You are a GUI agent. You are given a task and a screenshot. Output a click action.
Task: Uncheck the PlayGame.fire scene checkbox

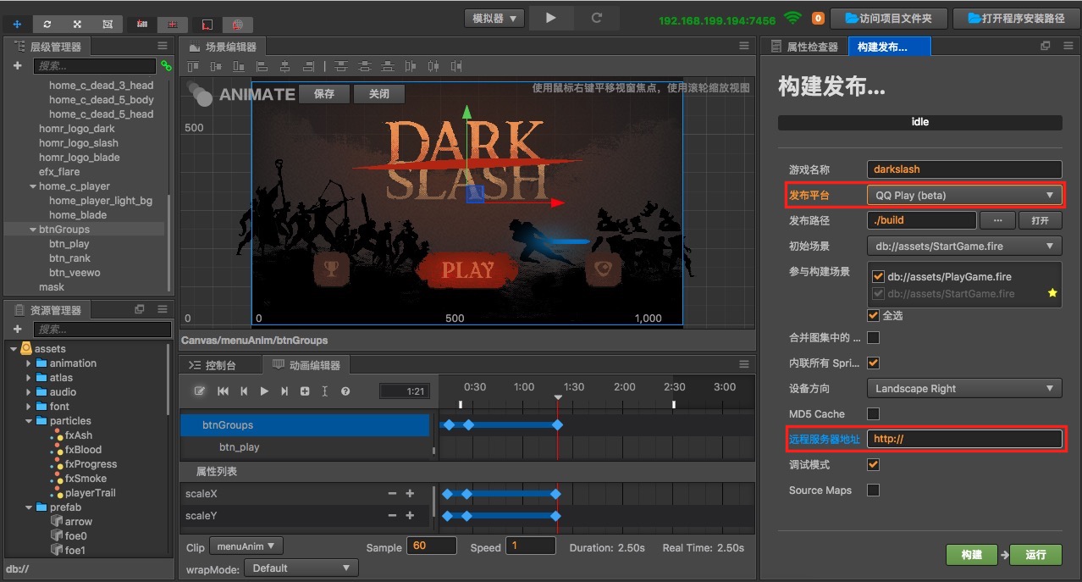click(878, 276)
